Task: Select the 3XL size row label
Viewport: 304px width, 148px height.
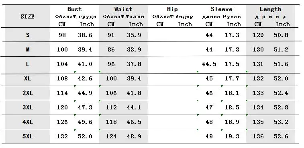Action: coord(28,107)
